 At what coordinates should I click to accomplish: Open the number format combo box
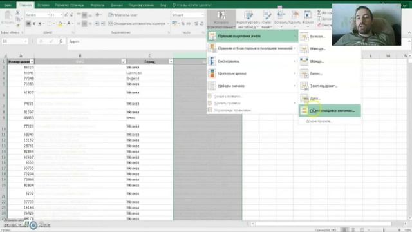tap(187, 15)
